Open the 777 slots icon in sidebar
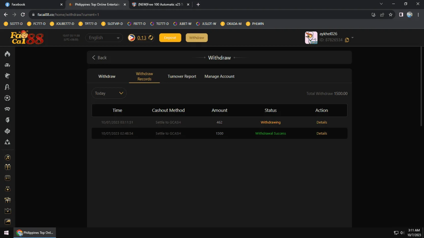Image resolution: width=424 pixels, height=238 pixels. point(7,65)
